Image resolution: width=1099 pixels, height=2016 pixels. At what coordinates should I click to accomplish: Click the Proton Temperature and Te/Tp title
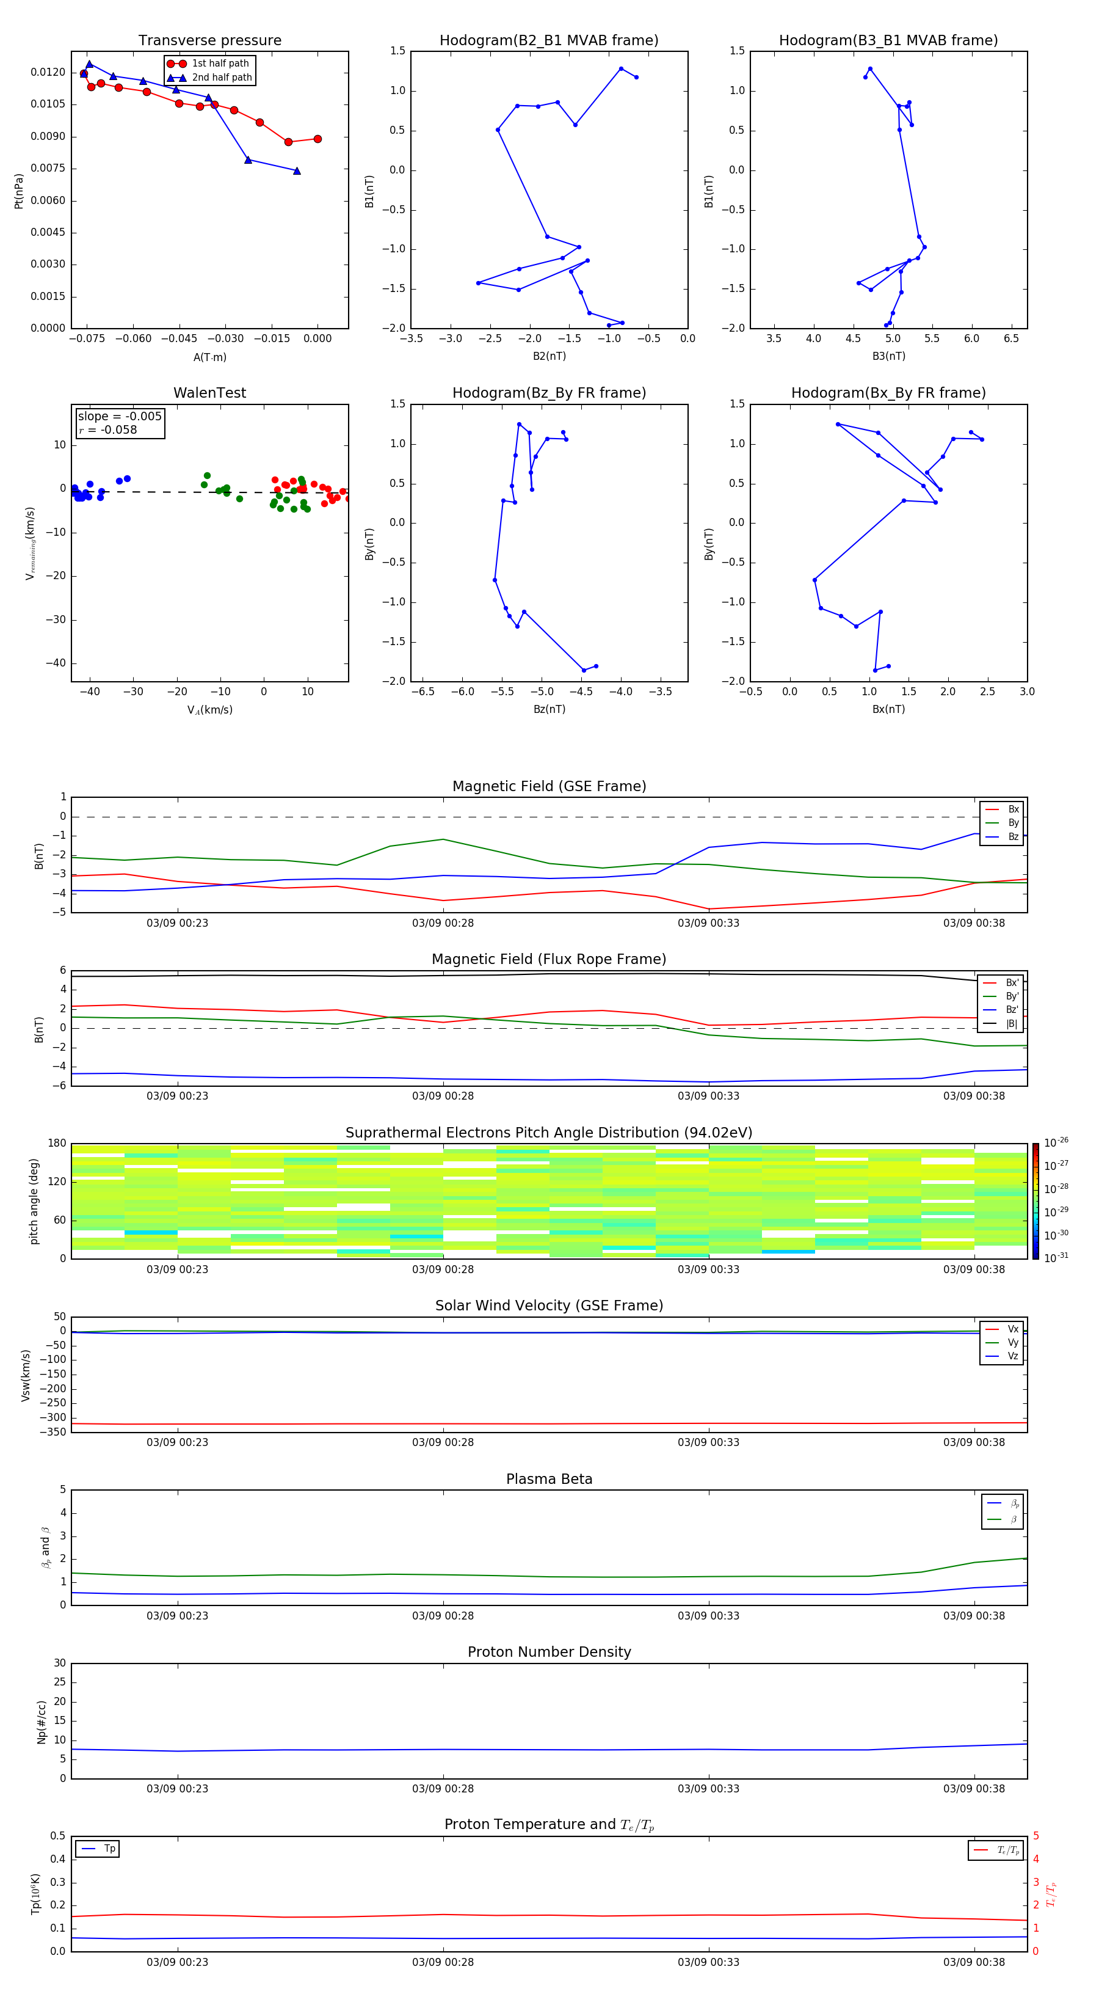pos(549,1825)
